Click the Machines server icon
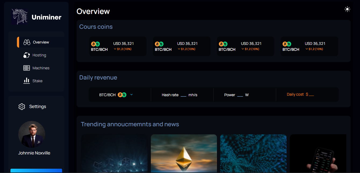This screenshot has height=173, width=360. pos(26,68)
